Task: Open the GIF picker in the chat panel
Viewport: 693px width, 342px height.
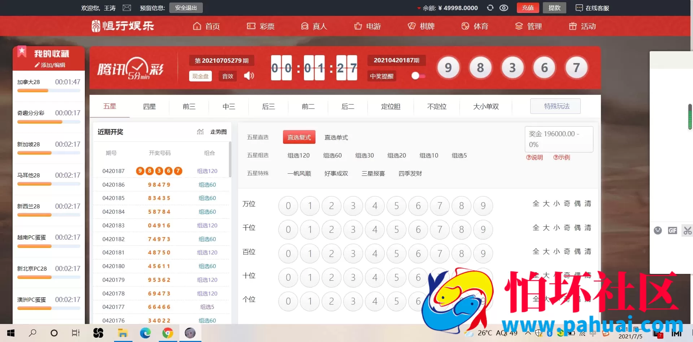Action: click(672, 230)
